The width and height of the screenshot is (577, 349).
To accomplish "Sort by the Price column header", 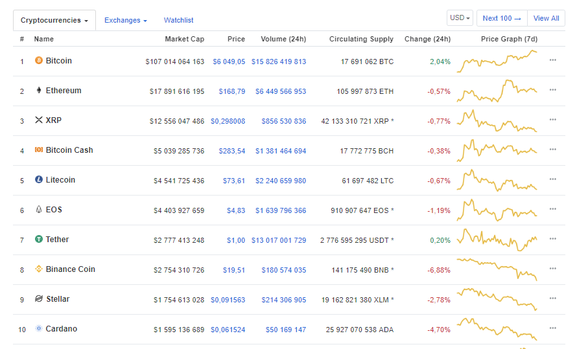I will (x=236, y=39).
